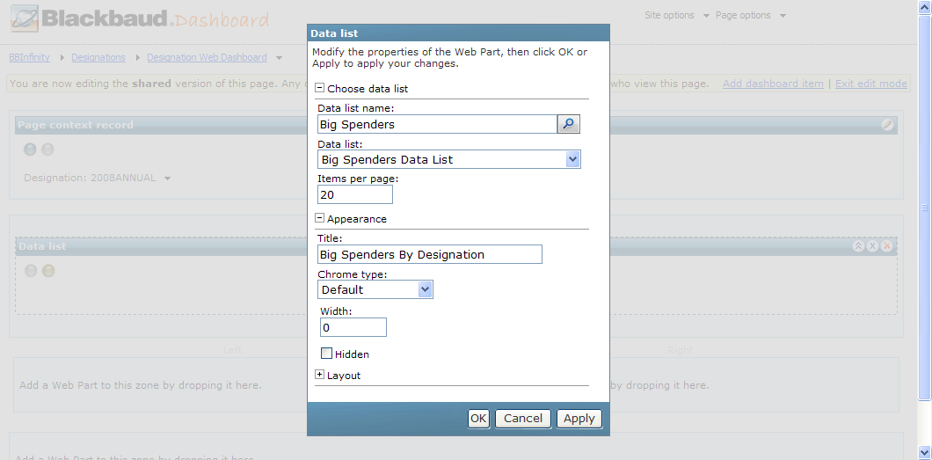
Task: Click the gray X close icon on Data list part
Action: click(x=872, y=246)
